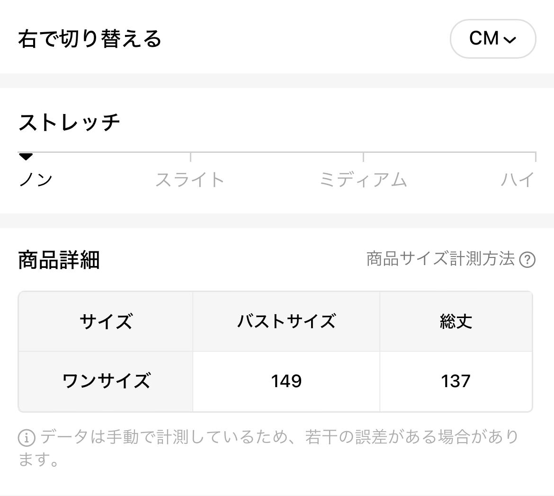
Task: Click the ストレッチ section heading
Action: [x=69, y=122]
